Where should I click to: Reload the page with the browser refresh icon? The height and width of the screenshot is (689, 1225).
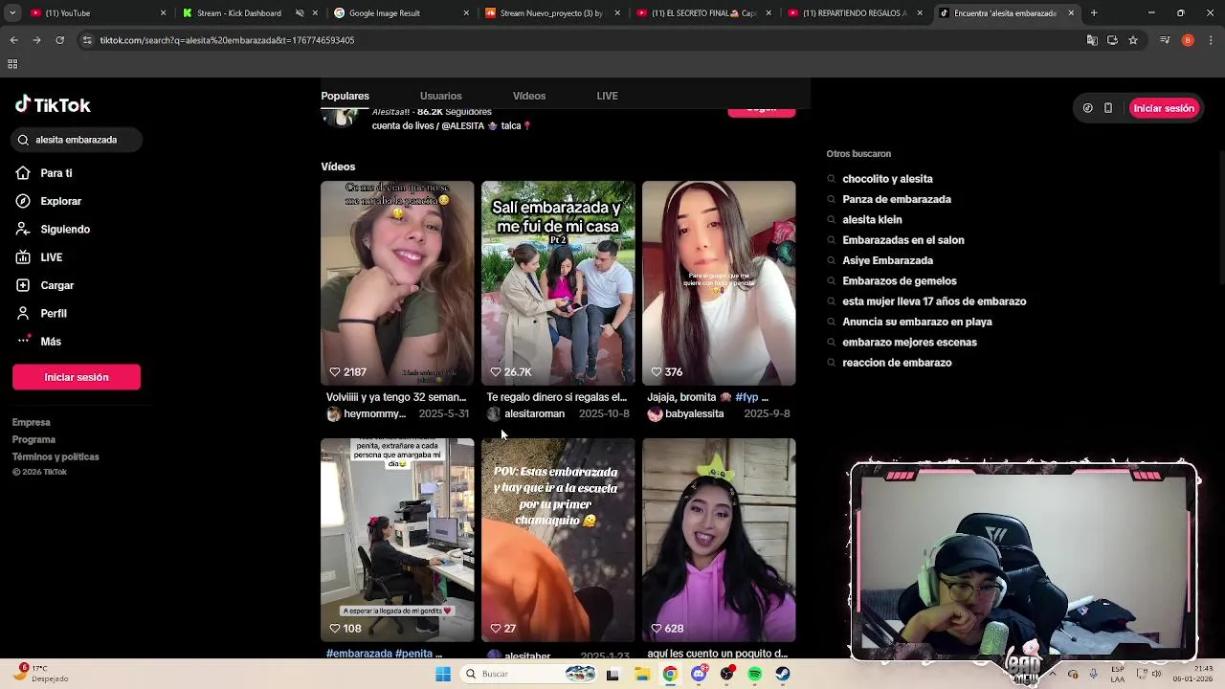[59, 40]
